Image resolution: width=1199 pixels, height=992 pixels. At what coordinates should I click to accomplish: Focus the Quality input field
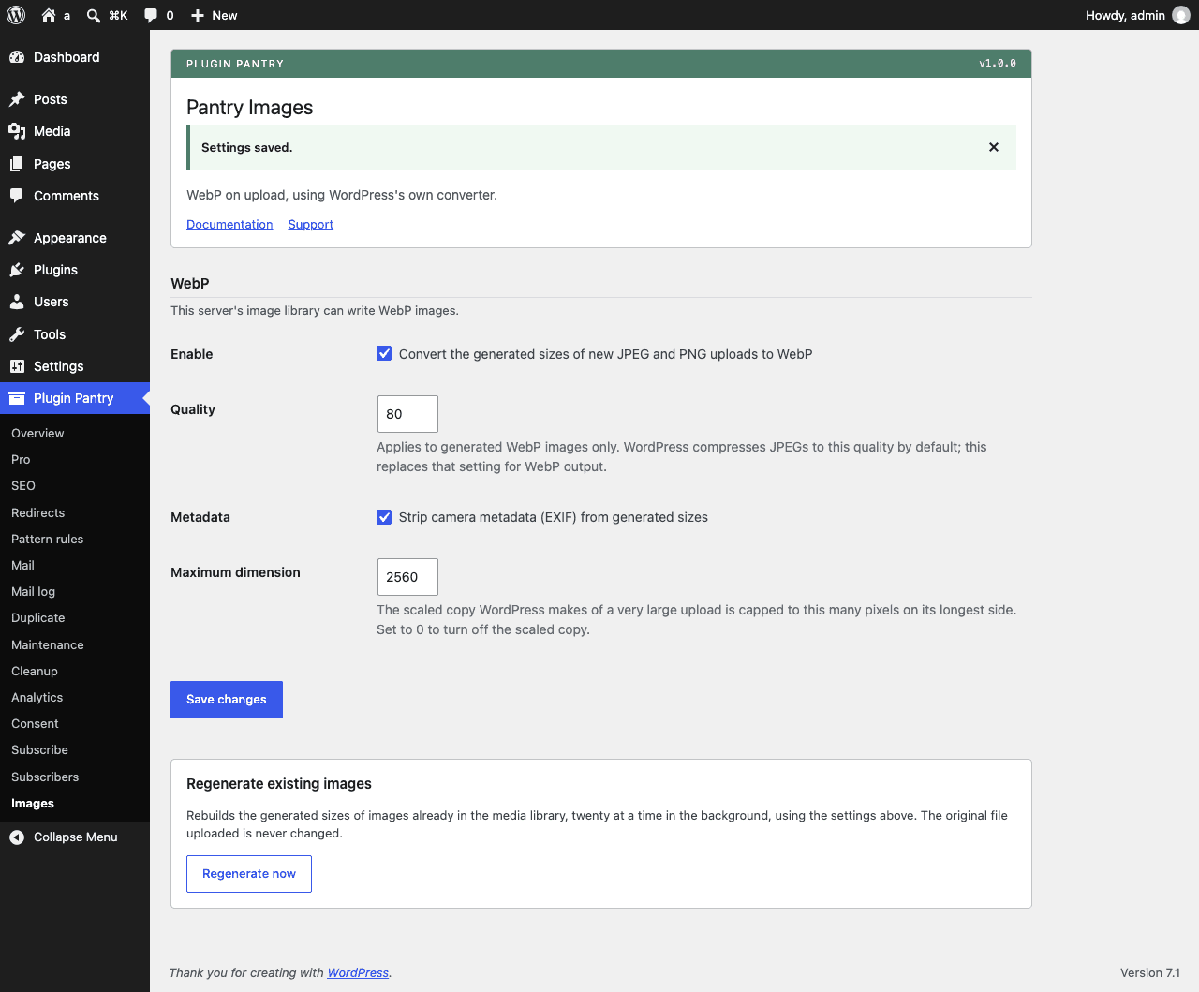pos(407,414)
